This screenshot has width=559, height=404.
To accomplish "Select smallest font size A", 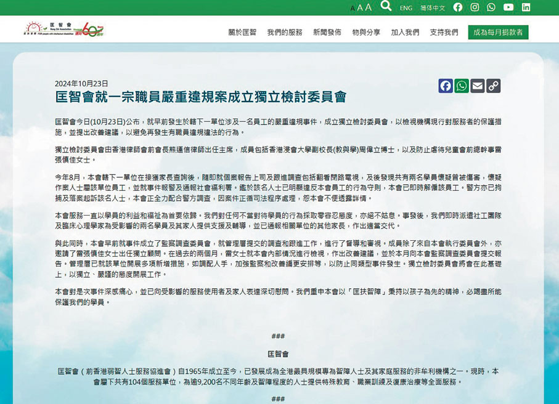I will (x=353, y=8).
